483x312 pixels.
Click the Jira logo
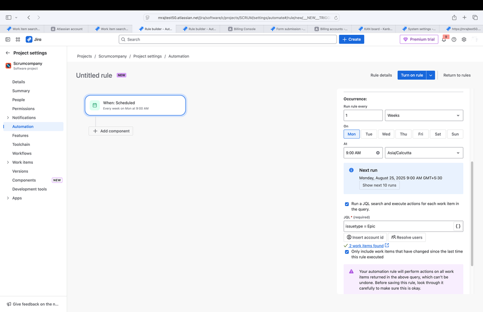pos(33,40)
